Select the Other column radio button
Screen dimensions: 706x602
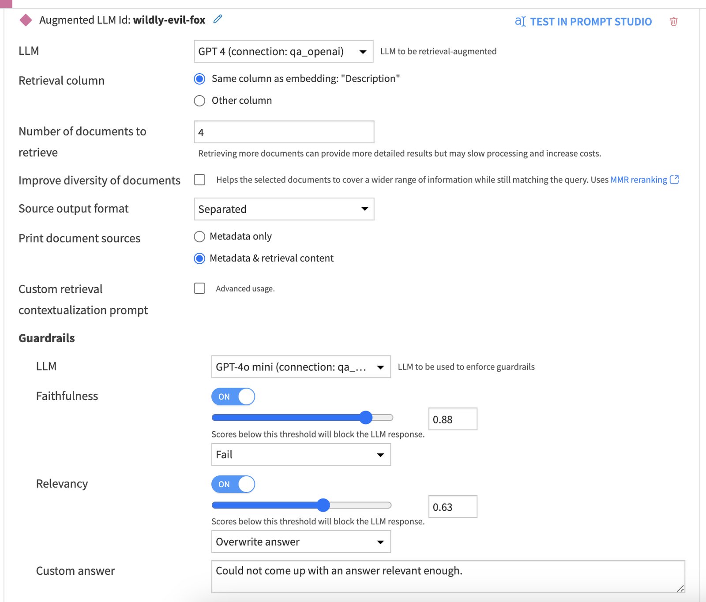pyautogui.click(x=199, y=101)
